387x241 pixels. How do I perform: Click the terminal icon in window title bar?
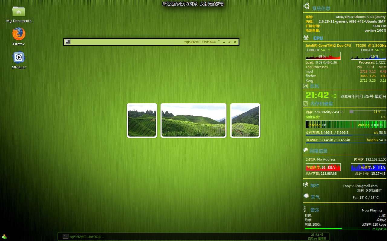68,42
